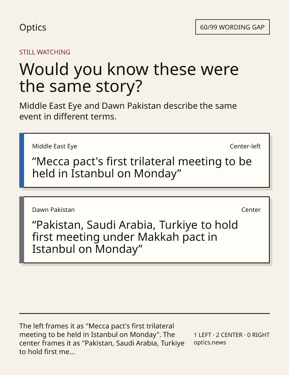Open the Mecca pact trilateral meeting quote

point(142,167)
